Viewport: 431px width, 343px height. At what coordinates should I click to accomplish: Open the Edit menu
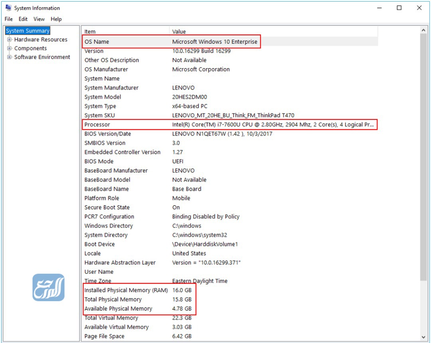(23, 19)
